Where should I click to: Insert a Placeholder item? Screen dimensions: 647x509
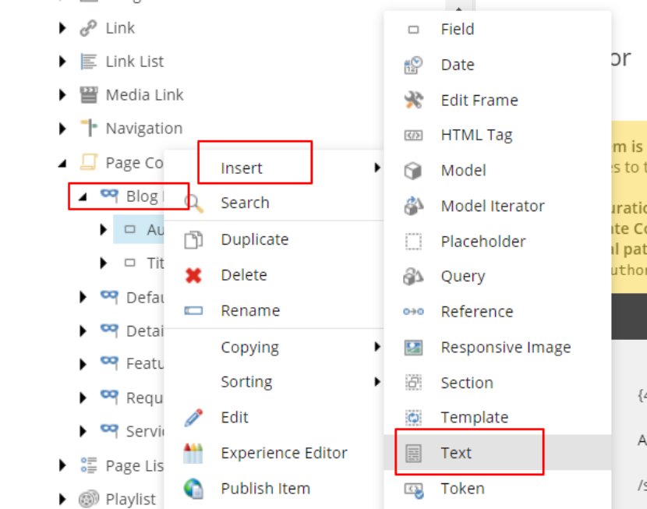[x=497, y=242]
